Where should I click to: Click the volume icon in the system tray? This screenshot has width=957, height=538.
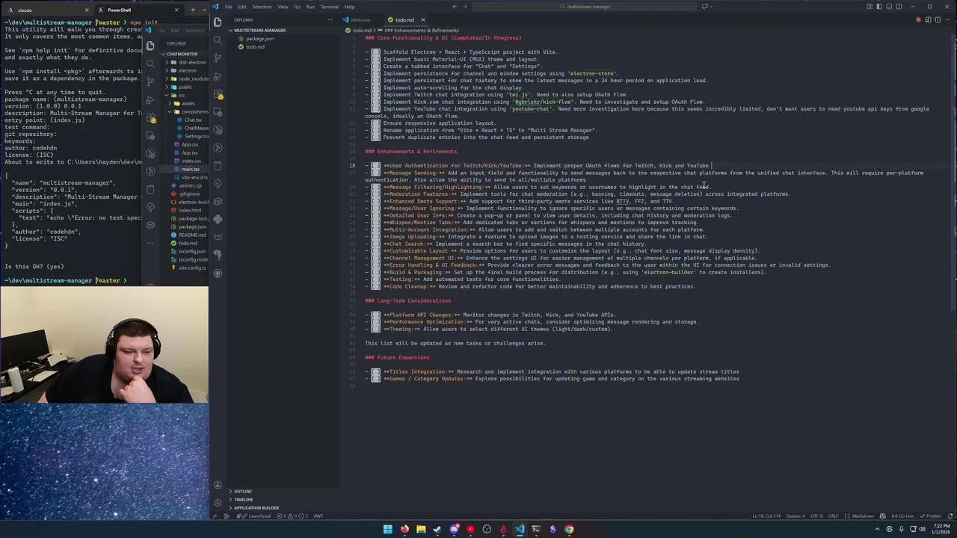point(923,529)
